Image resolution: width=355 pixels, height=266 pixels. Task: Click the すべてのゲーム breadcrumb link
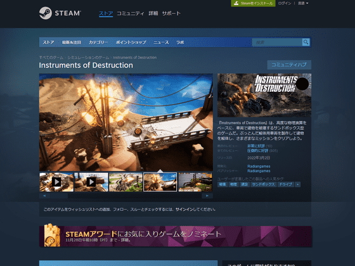[x=51, y=58]
